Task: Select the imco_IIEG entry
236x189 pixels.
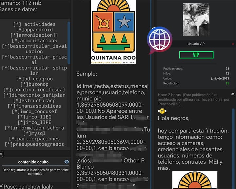Action: click(x=34, y=117)
